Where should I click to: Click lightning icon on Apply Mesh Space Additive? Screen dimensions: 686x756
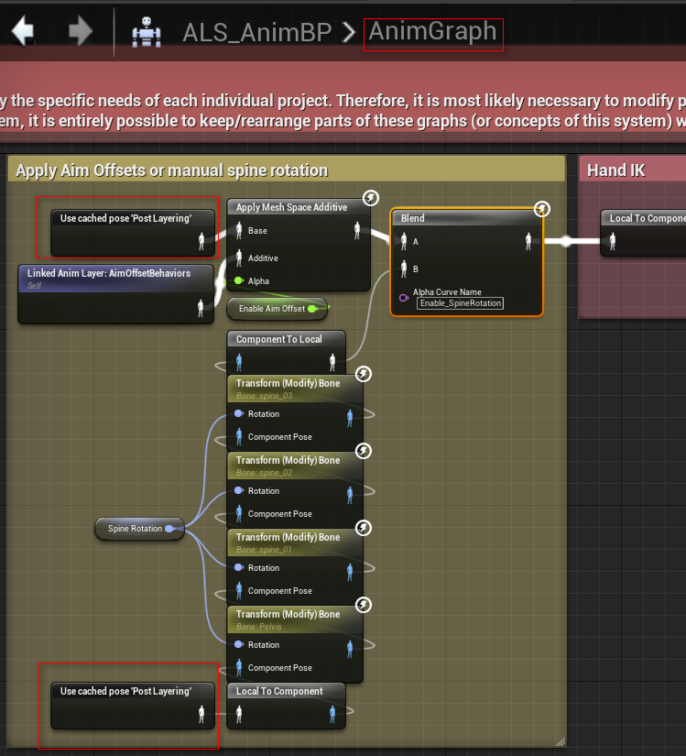tap(370, 198)
